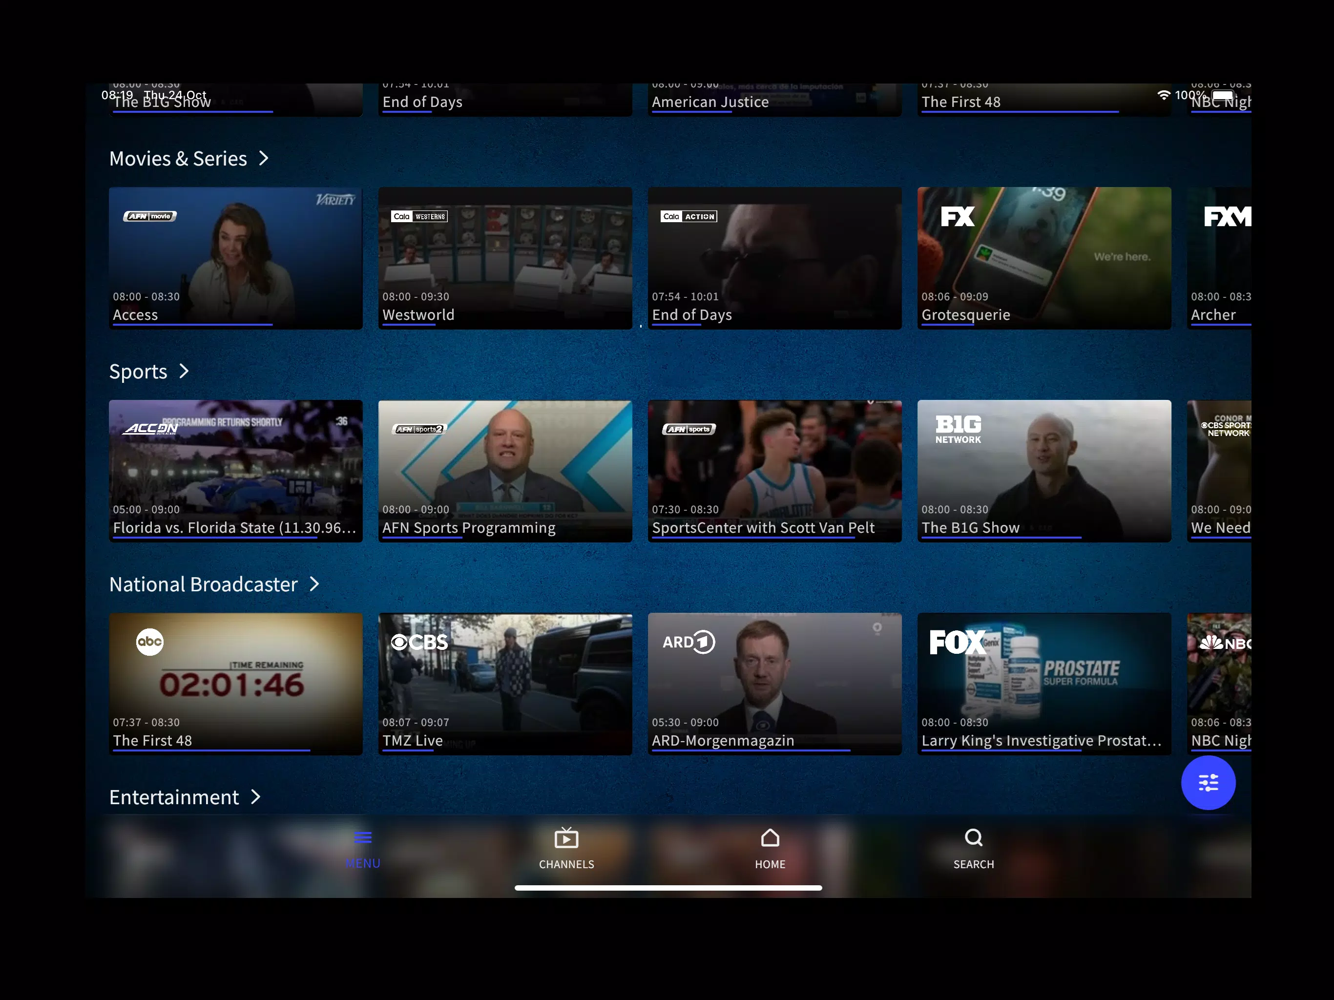Expand the Entertainment category chevron
This screenshot has height=1000, width=1334.
click(256, 797)
